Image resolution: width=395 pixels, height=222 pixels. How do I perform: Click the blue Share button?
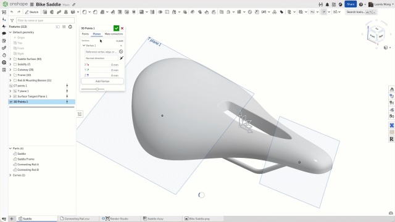tap(351, 4)
